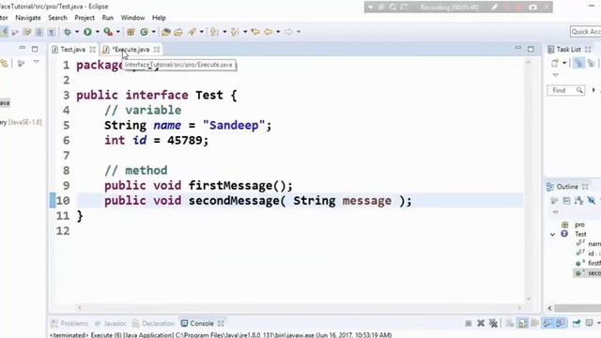Screen dimensions: 601x338
Task: Switch to the Execute.java editor tab
Action: 131,50
